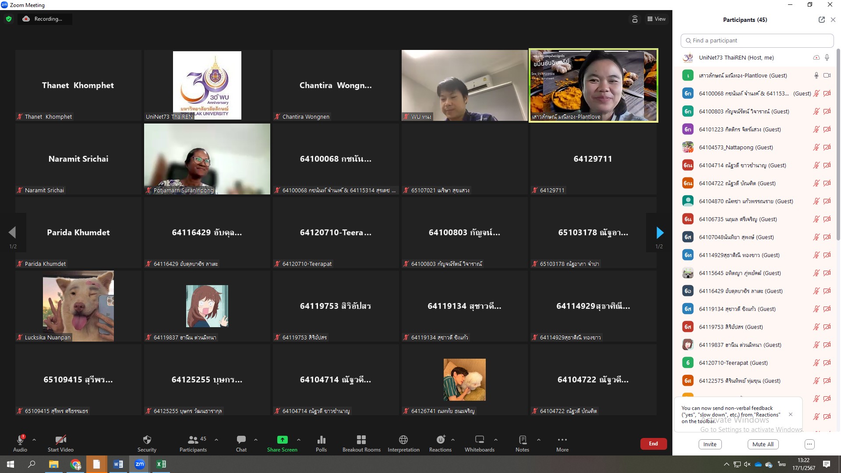Open the View layout dropdown

(x=656, y=19)
